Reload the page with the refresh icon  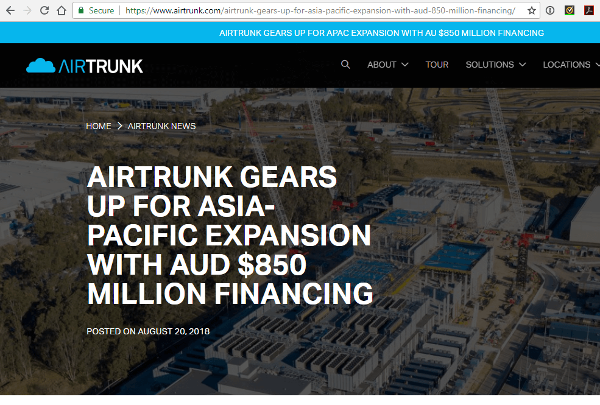43,10
